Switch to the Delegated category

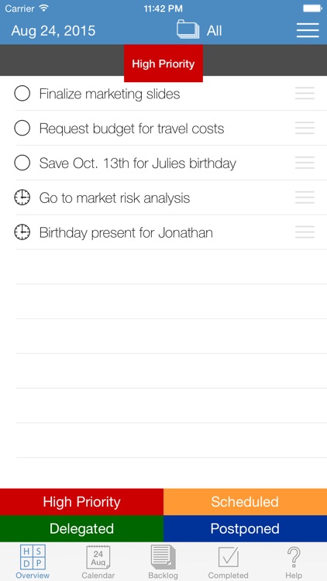pyautogui.click(x=81, y=529)
